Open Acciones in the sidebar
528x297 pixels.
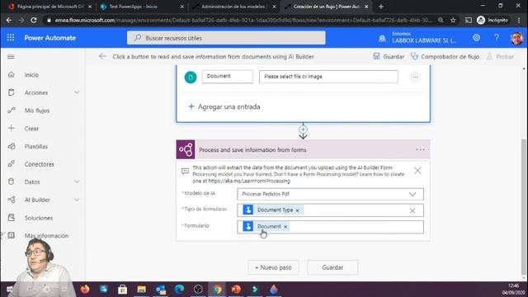tap(36, 92)
